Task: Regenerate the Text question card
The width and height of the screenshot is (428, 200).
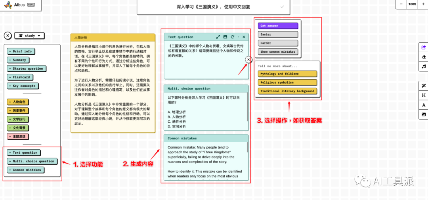Action: (233, 37)
